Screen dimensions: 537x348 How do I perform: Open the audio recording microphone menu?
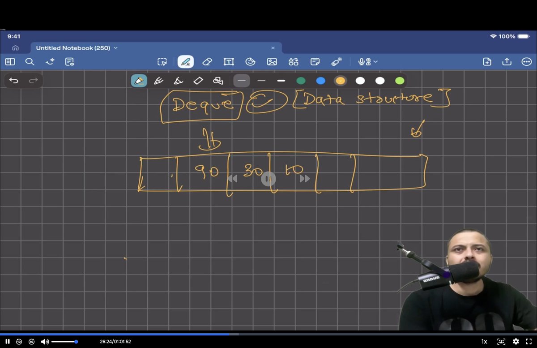click(x=368, y=62)
